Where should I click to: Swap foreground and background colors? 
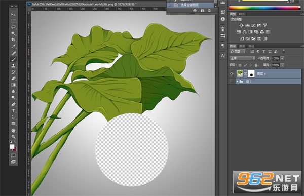pyautogui.click(x=15, y=142)
